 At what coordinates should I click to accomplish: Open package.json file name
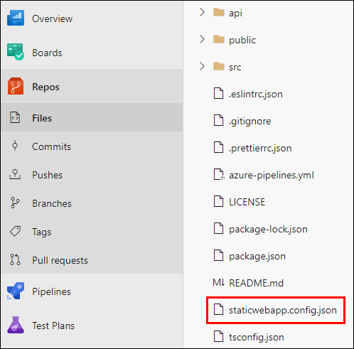257,257
